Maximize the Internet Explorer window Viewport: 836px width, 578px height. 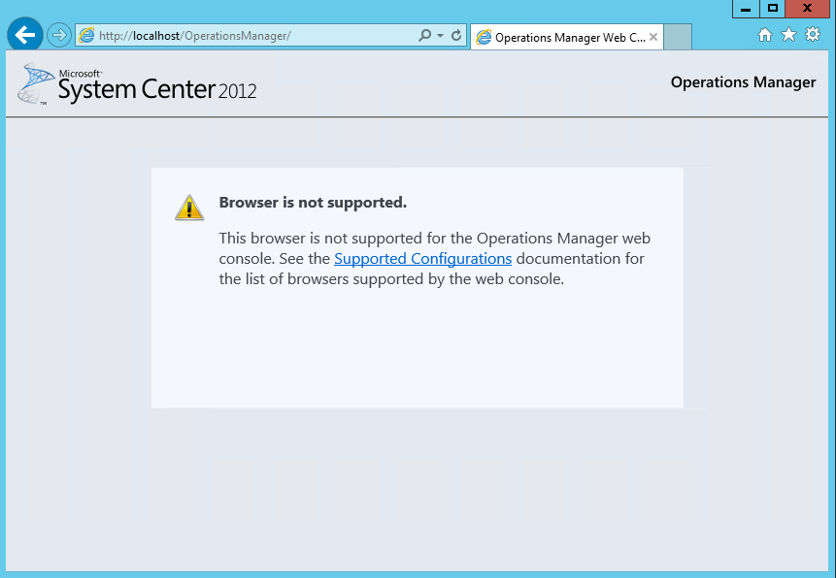[772, 9]
